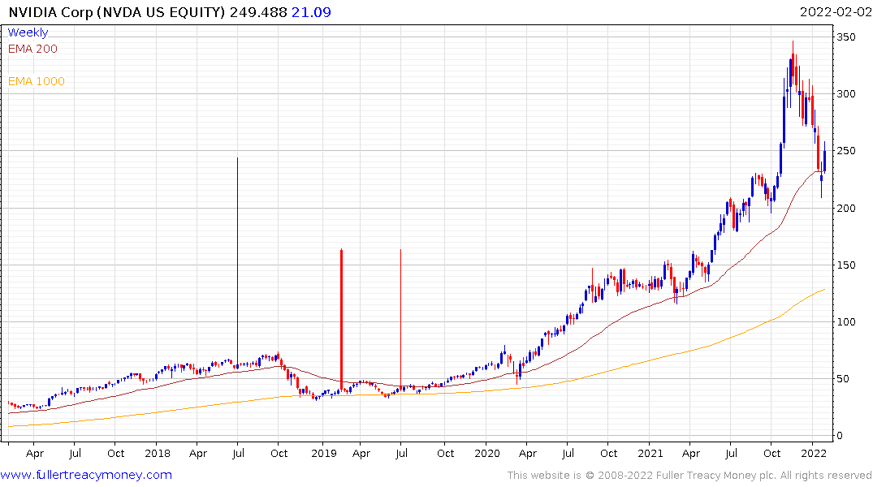Click the 250 price axis label
Image resolution: width=873 pixels, height=487 pixels.
845,151
